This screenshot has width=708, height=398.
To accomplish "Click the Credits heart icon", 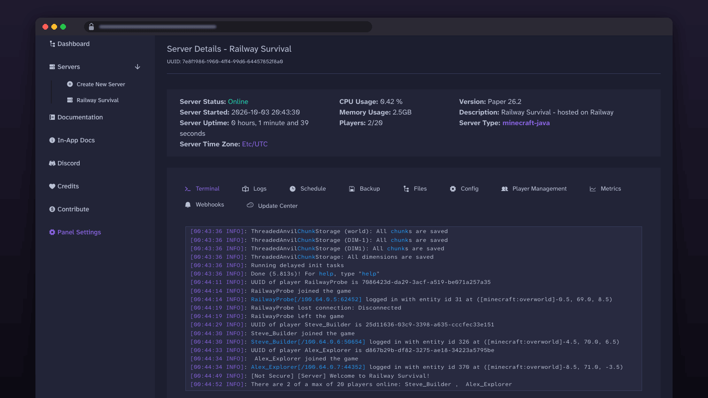I will [52, 186].
